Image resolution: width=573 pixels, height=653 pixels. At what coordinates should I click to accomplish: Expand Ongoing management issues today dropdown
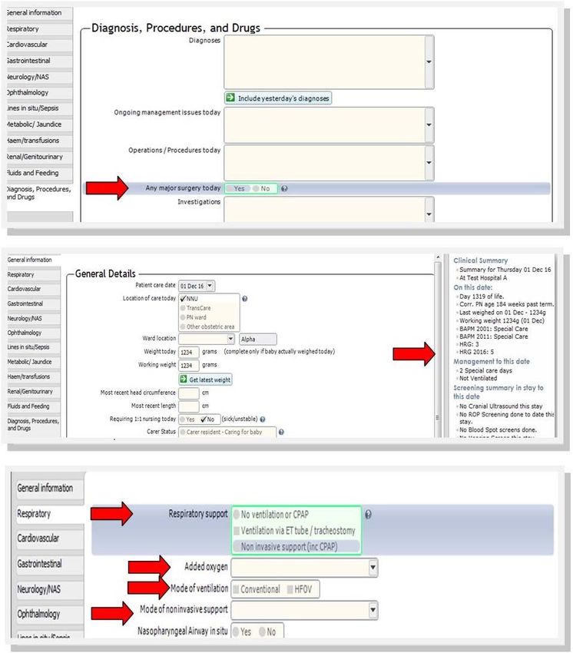[429, 125]
